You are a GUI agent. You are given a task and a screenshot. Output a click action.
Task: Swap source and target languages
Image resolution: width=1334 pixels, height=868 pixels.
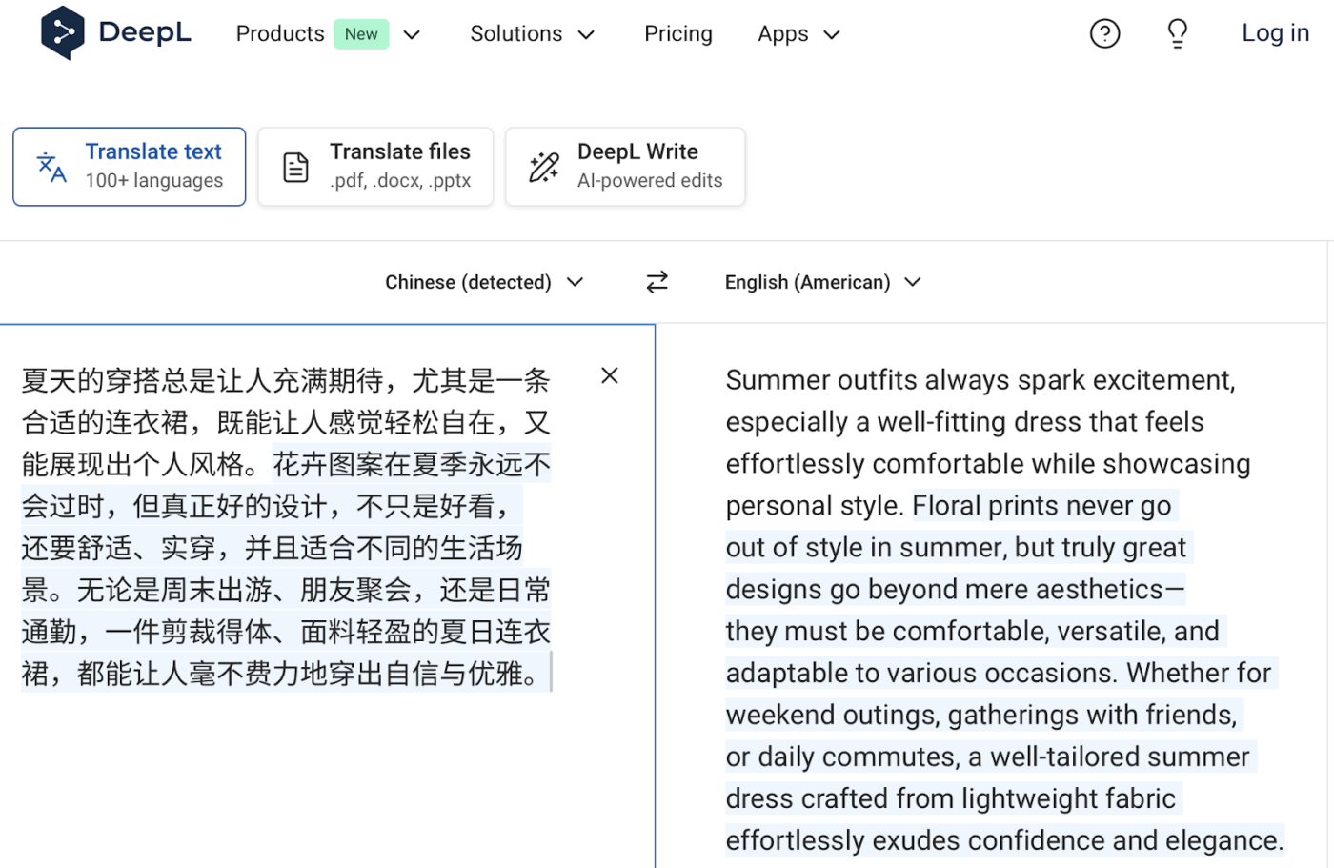657,282
